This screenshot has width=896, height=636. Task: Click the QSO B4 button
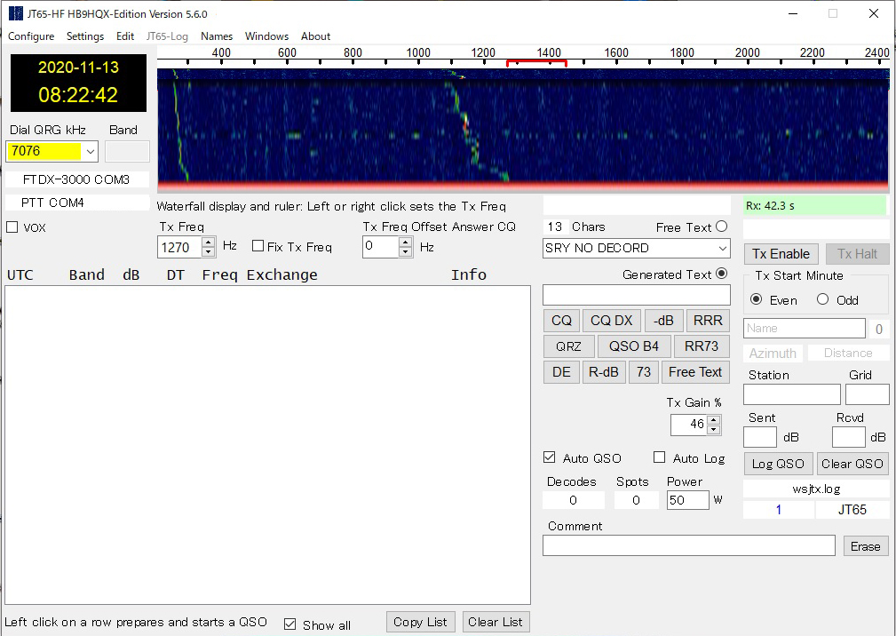(x=634, y=346)
